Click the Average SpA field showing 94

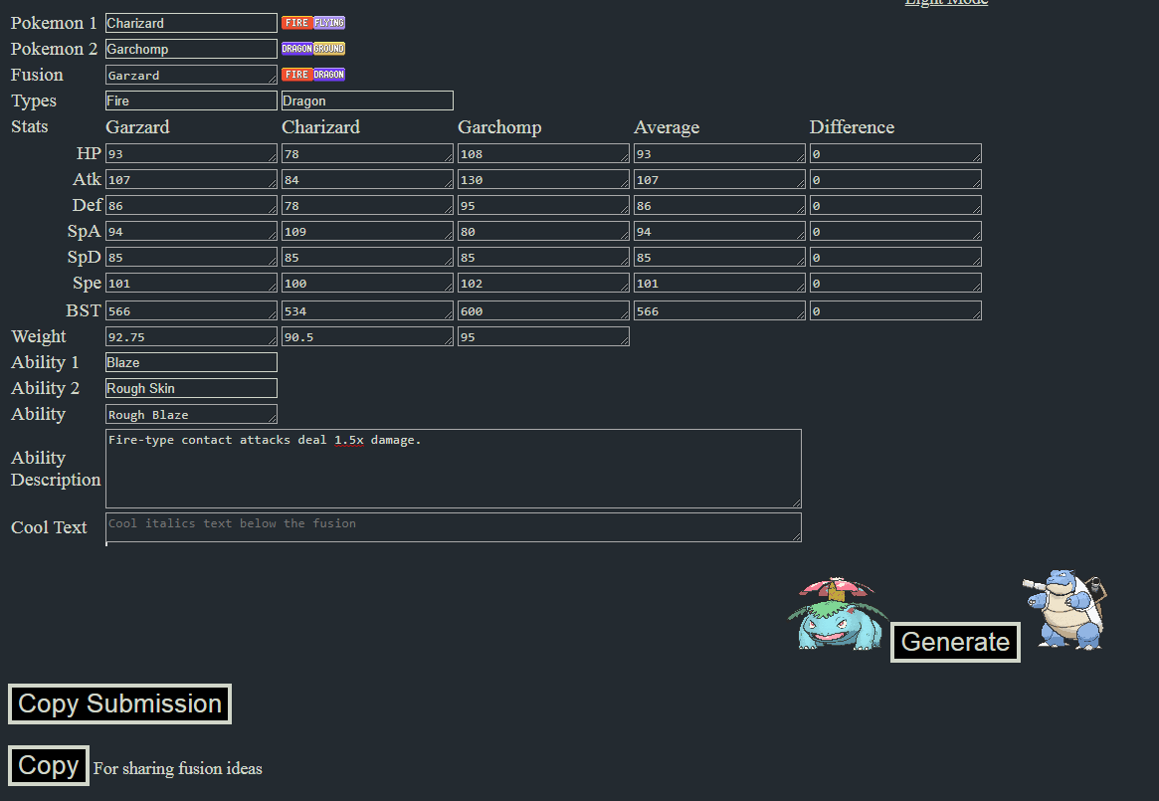coord(719,231)
